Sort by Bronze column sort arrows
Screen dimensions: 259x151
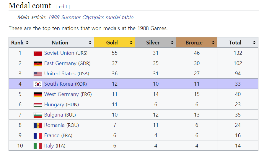(x=213, y=43)
